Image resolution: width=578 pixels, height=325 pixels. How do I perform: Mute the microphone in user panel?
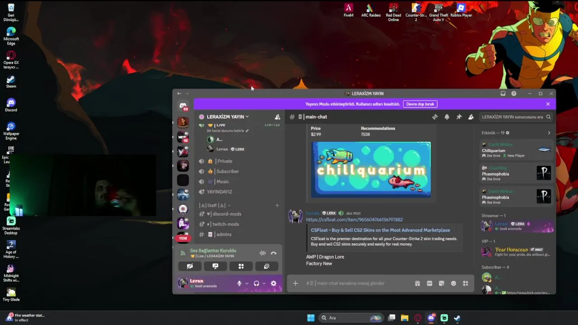pos(239,283)
